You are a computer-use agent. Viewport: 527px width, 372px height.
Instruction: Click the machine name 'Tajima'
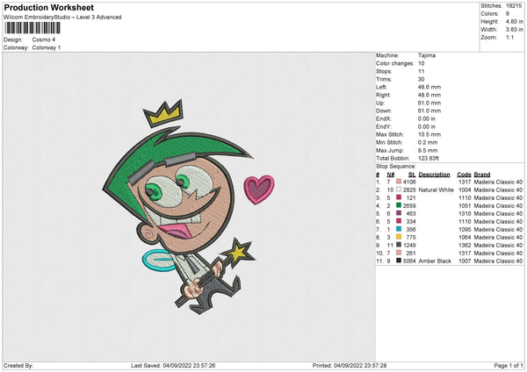[x=427, y=55]
